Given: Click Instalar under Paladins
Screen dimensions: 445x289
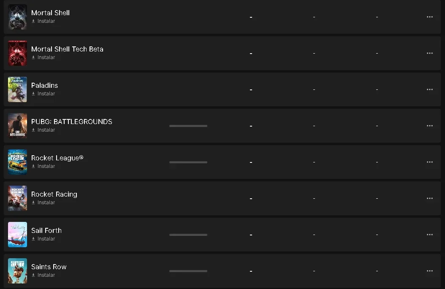Looking at the screenshot, I should (43, 94).
